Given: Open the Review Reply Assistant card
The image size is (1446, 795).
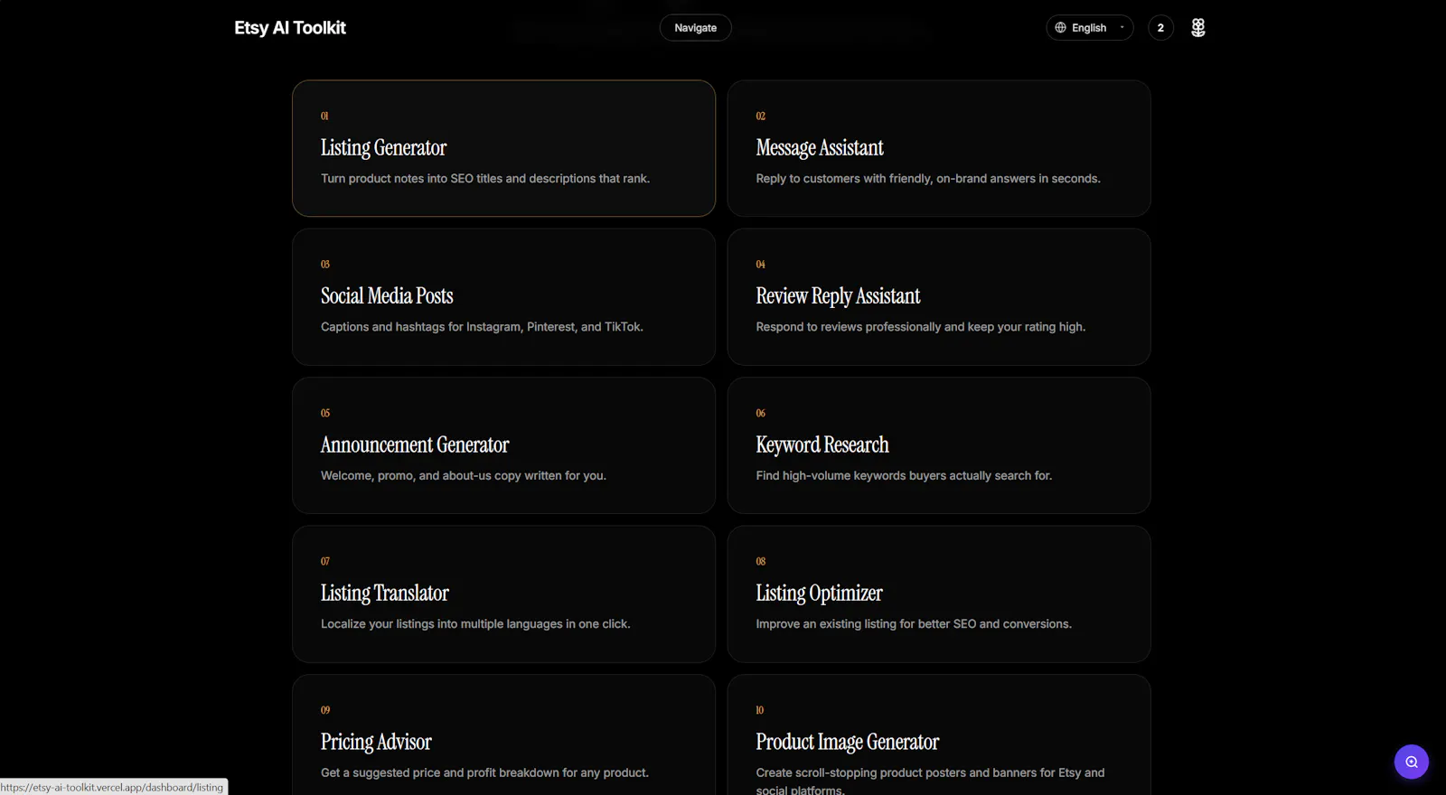Looking at the screenshot, I should [x=939, y=297].
